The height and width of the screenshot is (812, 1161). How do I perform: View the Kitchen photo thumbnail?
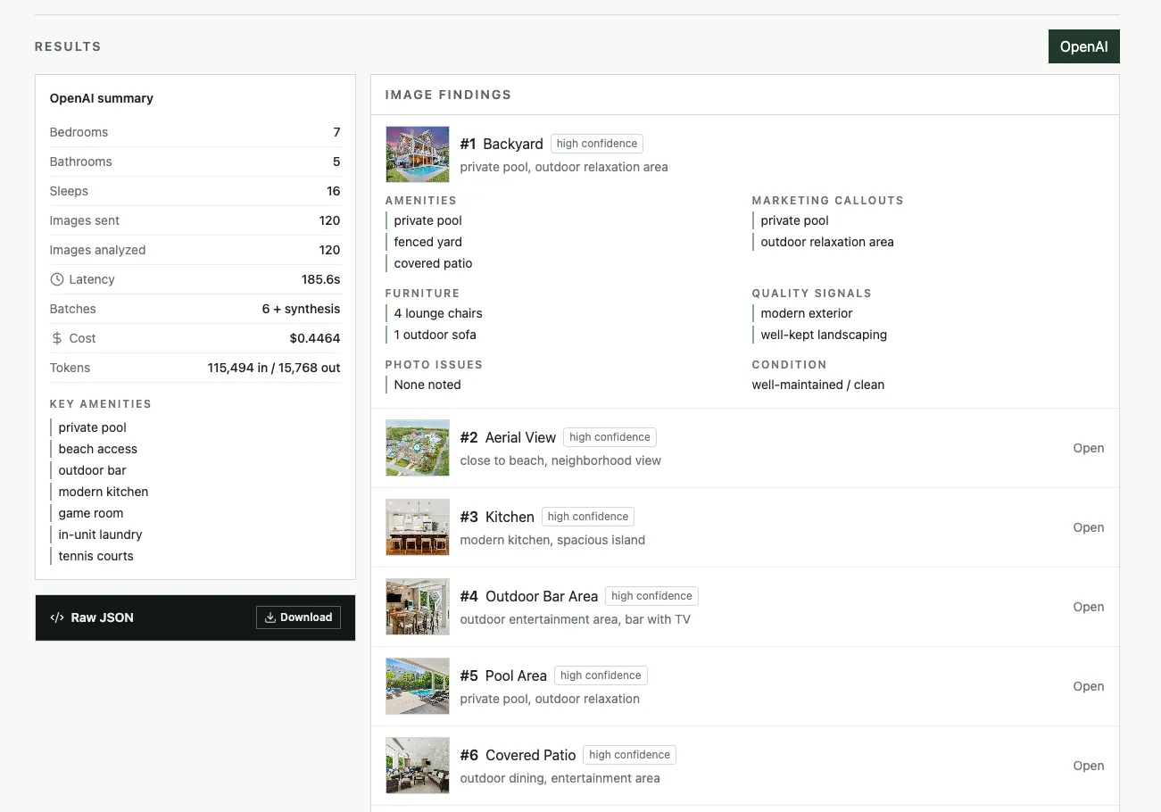(x=418, y=527)
